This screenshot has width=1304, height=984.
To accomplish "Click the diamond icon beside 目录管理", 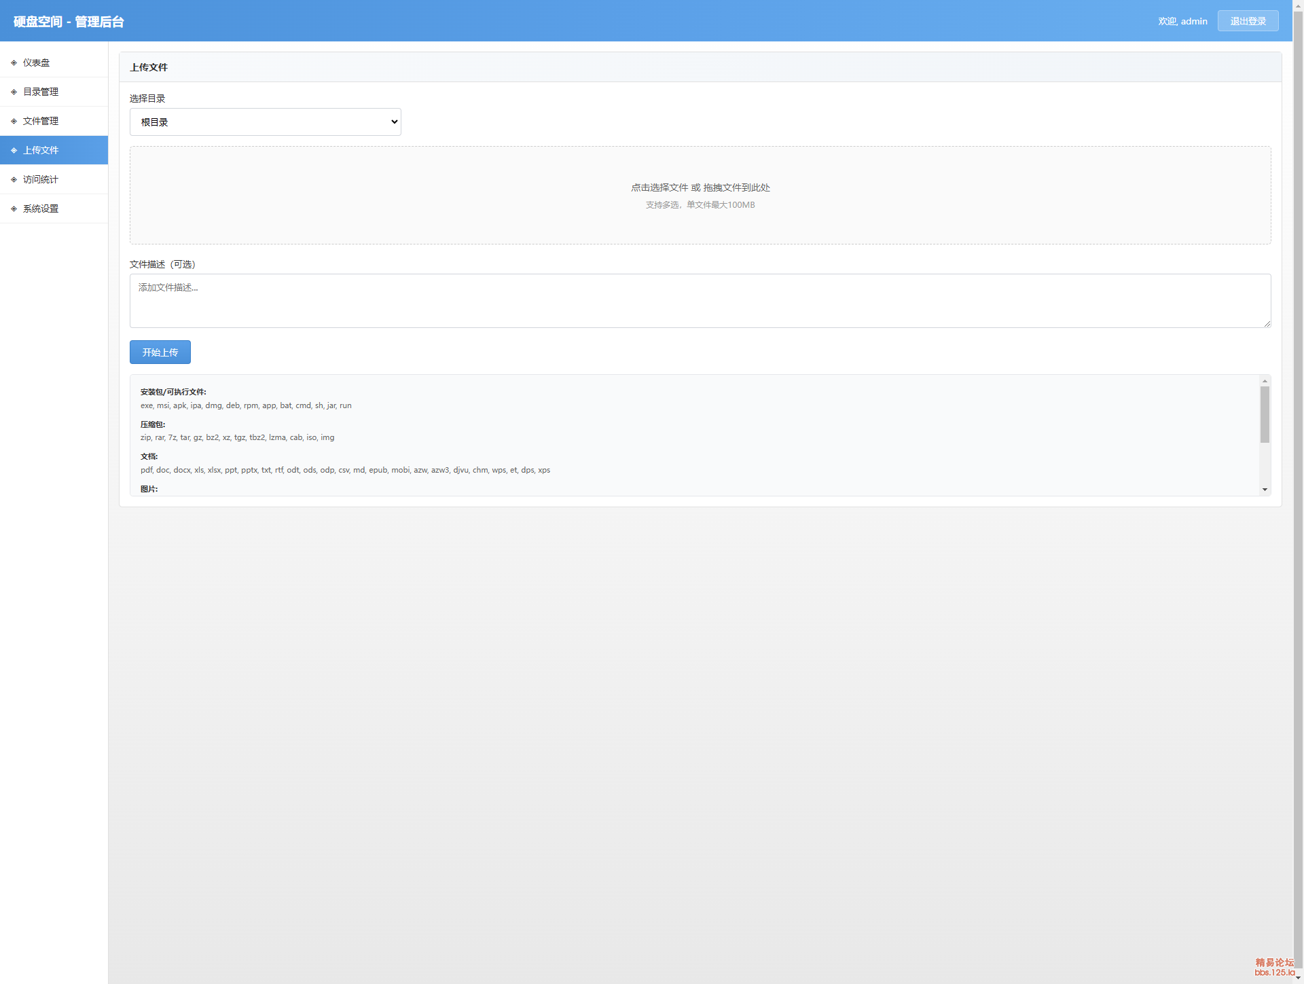I will tap(14, 92).
